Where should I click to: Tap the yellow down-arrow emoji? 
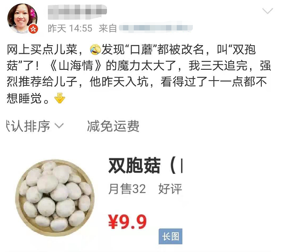60,98
